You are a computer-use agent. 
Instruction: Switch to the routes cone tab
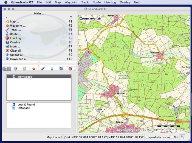click(x=52, y=69)
